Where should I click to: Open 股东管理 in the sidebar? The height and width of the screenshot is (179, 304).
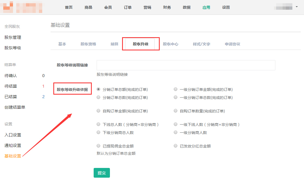click(13, 37)
